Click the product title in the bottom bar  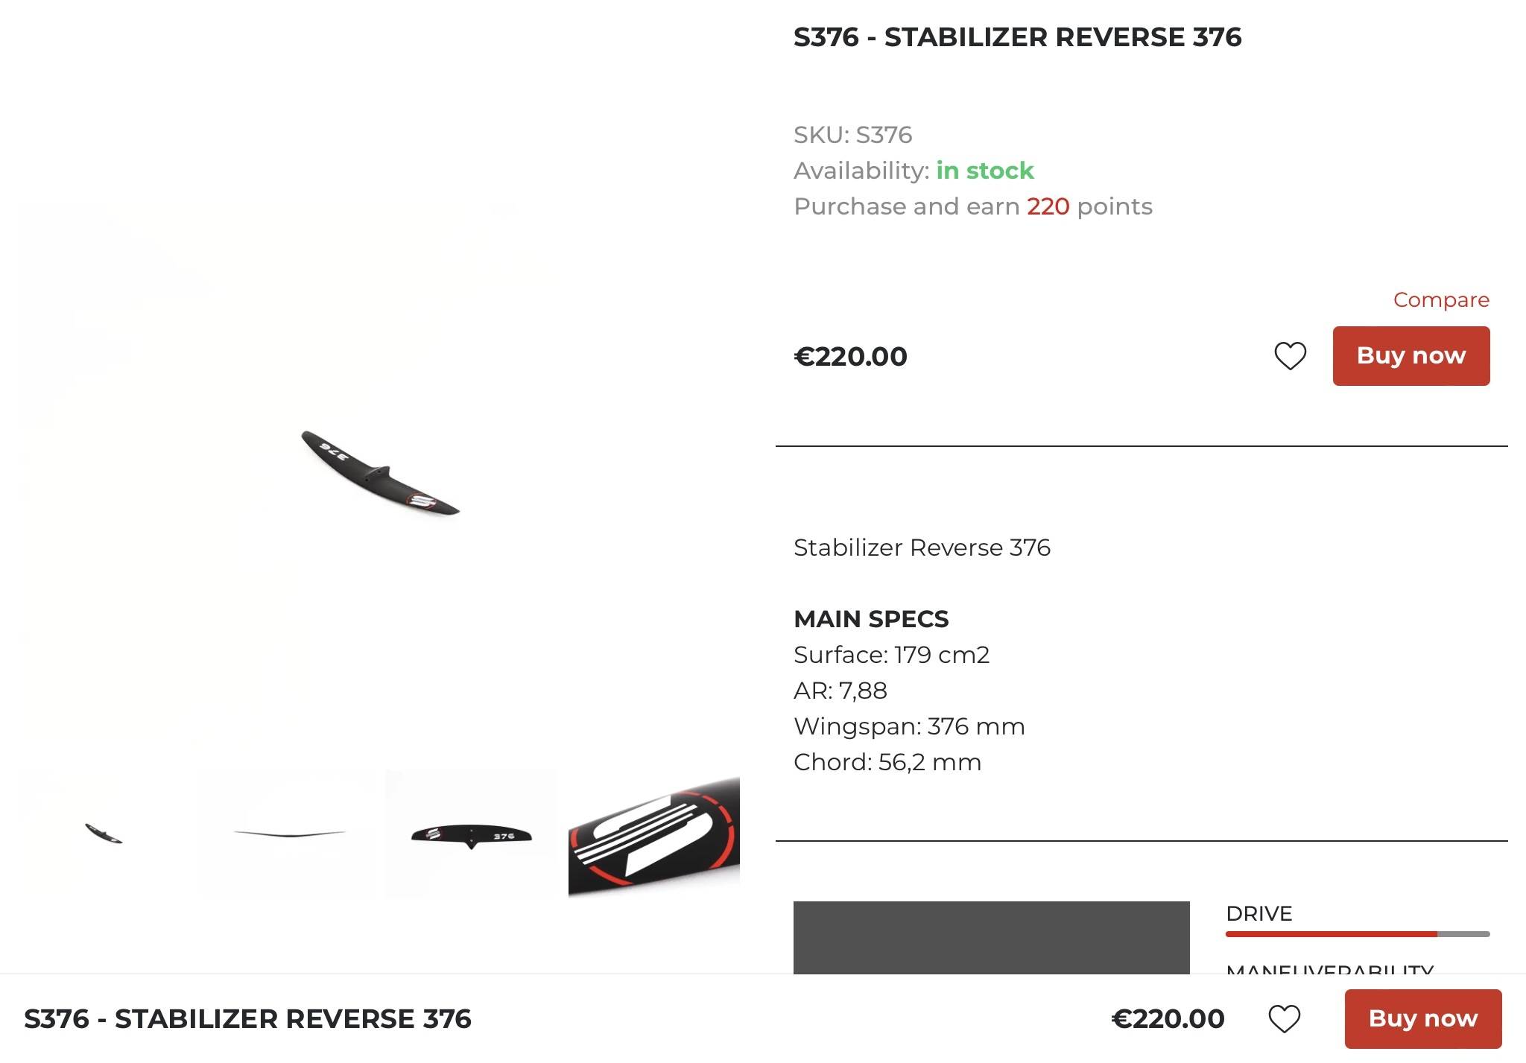click(247, 1018)
